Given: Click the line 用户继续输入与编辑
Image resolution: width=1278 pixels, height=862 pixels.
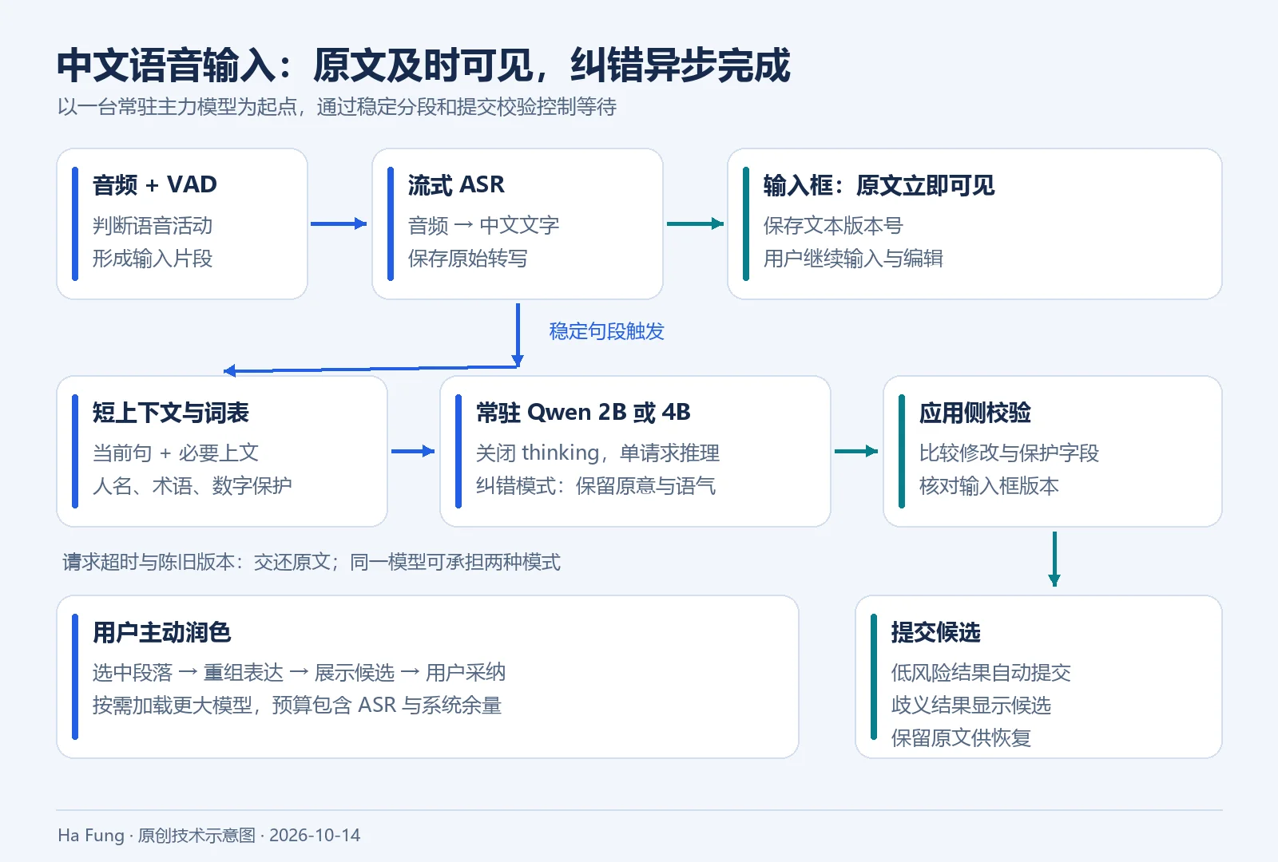Looking at the screenshot, I should [x=853, y=259].
